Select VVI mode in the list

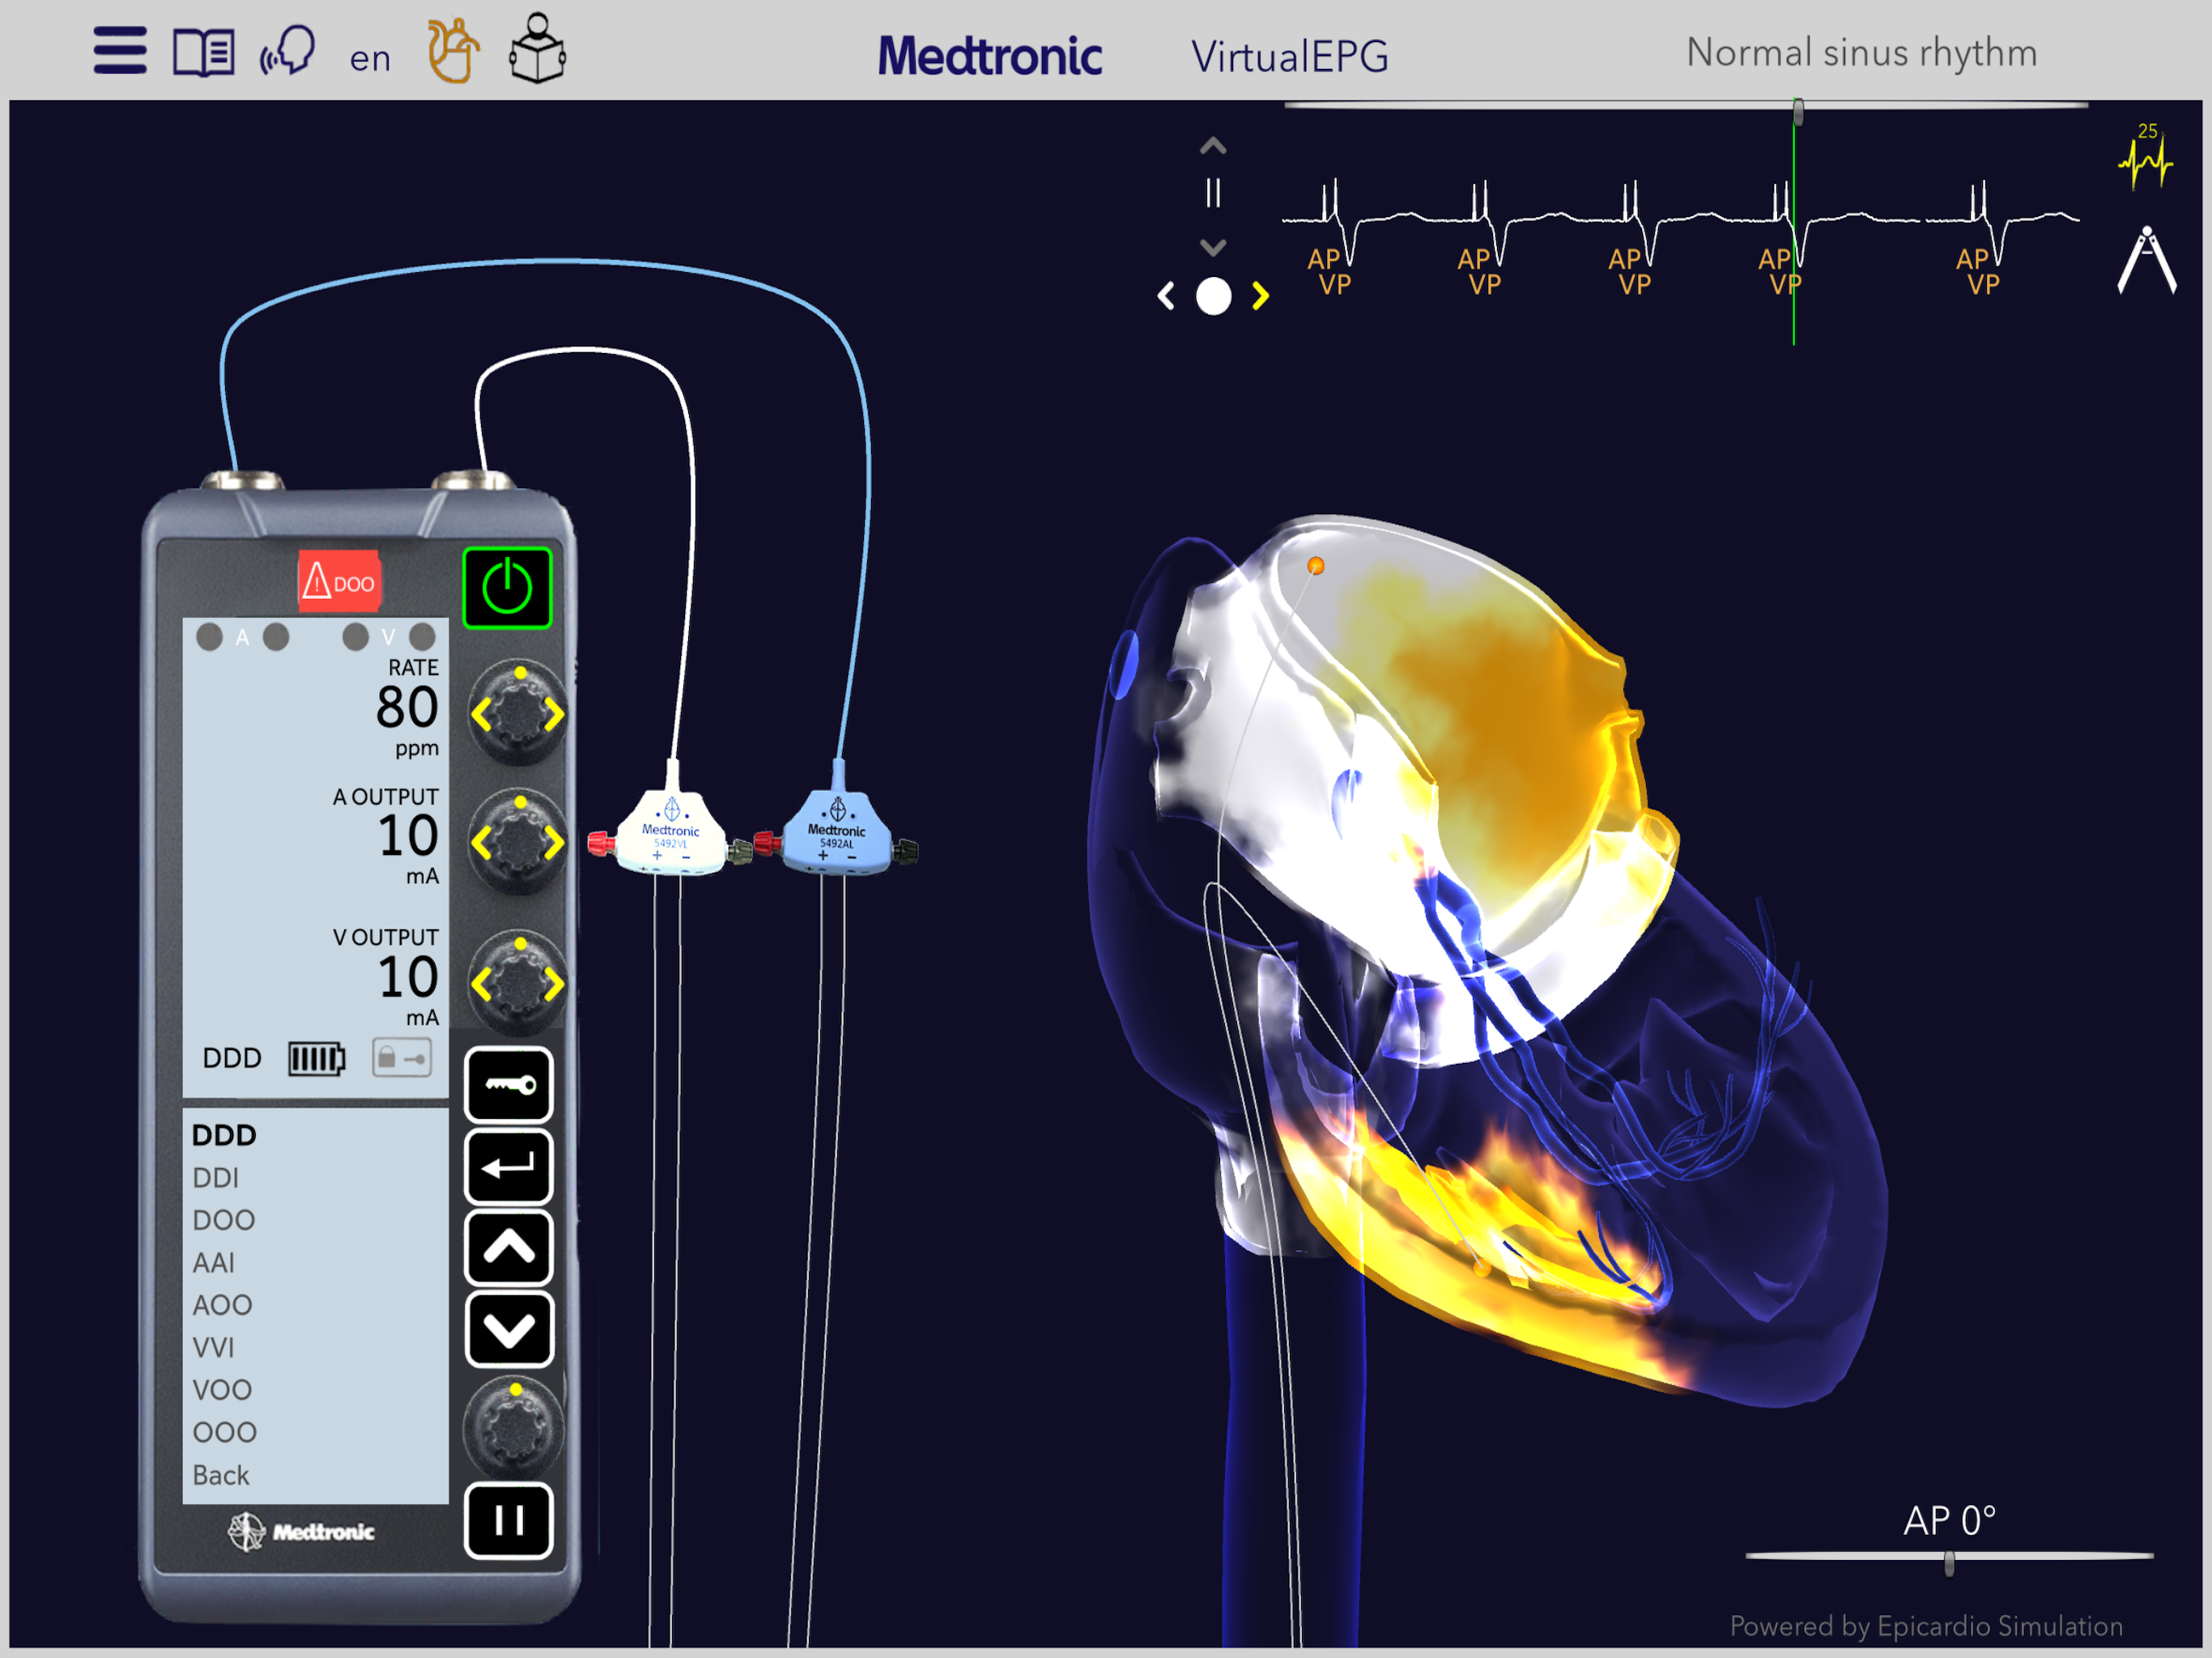[x=214, y=1348]
